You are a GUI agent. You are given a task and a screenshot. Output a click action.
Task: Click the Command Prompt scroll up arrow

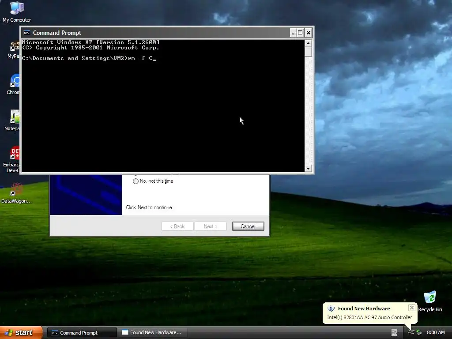click(308, 44)
